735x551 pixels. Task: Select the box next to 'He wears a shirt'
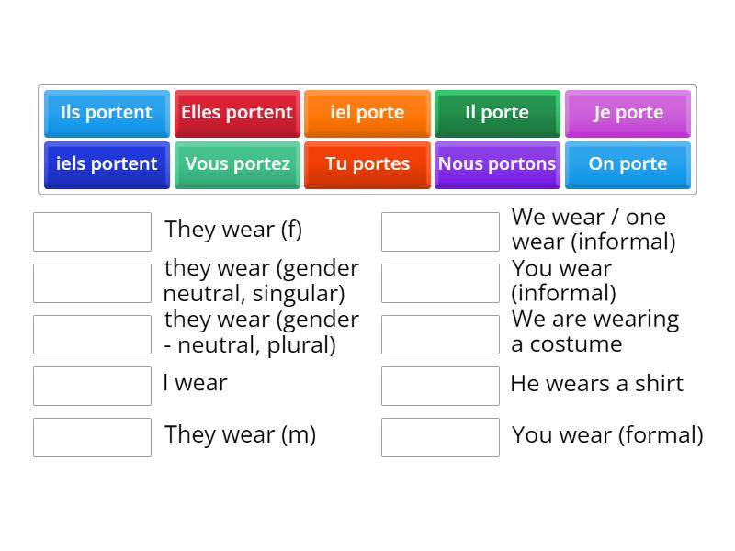440,386
